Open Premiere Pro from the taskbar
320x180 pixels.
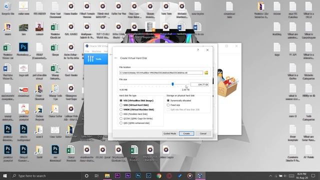click(x=117, y=175)
